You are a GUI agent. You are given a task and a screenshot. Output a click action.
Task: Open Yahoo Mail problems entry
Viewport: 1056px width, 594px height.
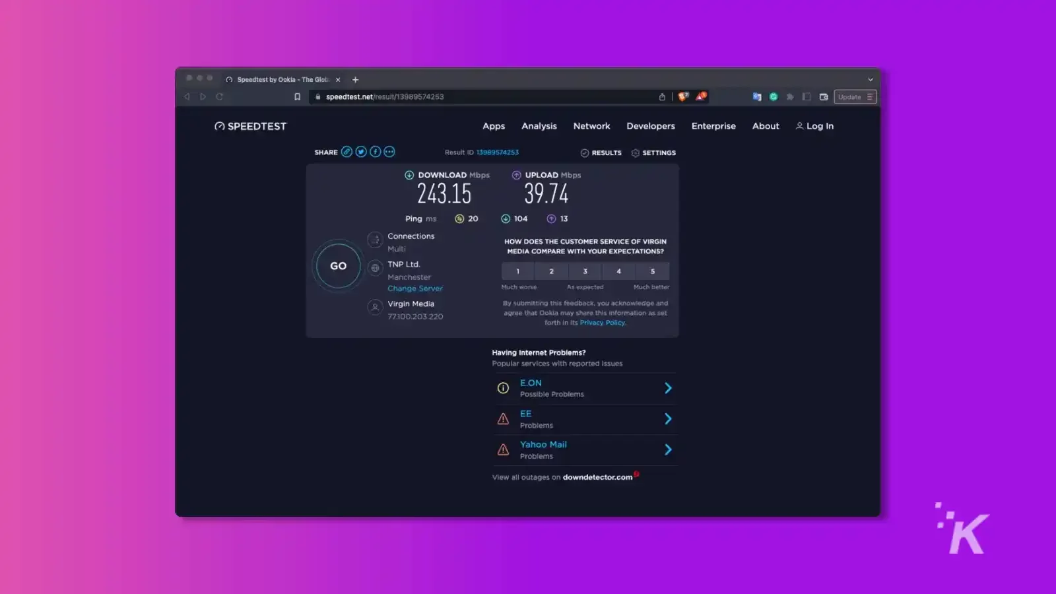click(x=585, y=450)
